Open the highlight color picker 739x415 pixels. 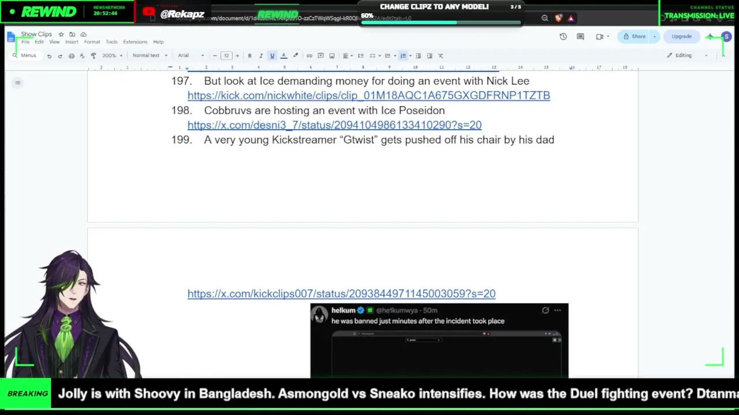tap(296, 56)
